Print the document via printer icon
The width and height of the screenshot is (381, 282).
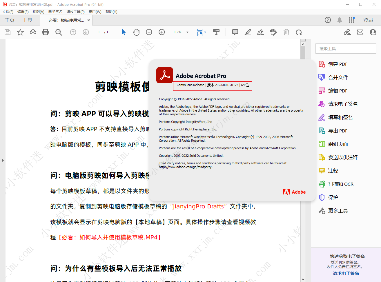(46, 32)
